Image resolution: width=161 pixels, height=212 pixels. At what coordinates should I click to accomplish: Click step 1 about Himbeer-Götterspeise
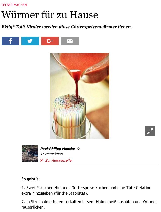(86, 190)
